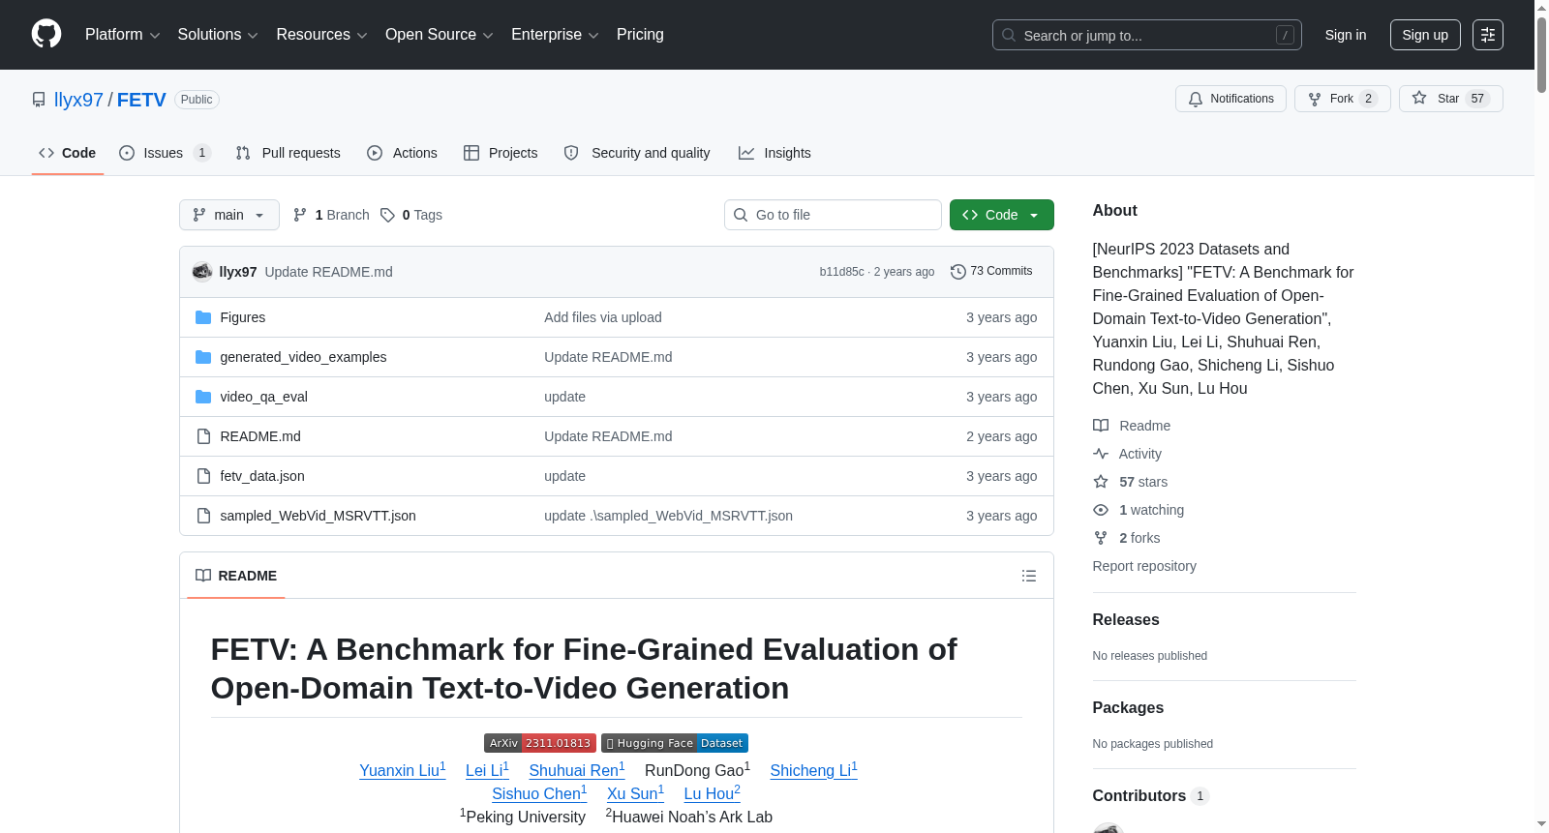Click the generated_video_examples folder icon
1549x833 pixels.
point(203,357)
